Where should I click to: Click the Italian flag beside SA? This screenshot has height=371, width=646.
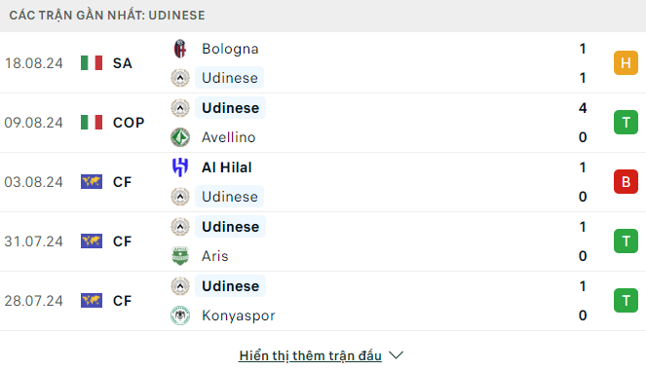click(x=92, y=63)
